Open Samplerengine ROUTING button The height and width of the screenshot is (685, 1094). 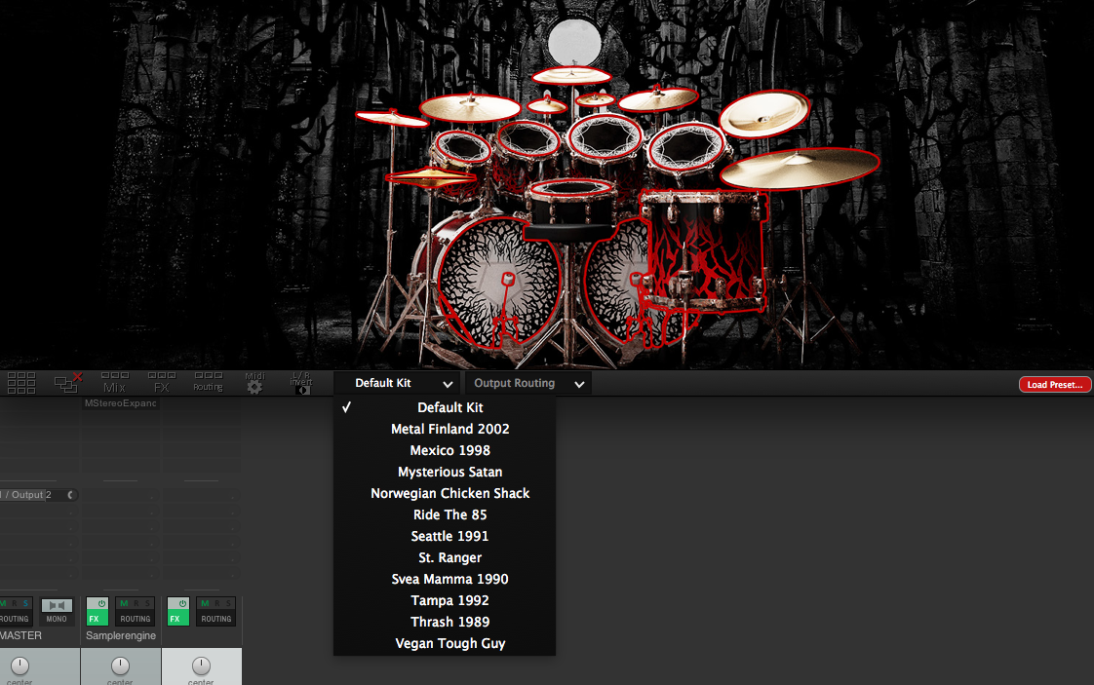[136, 619]
